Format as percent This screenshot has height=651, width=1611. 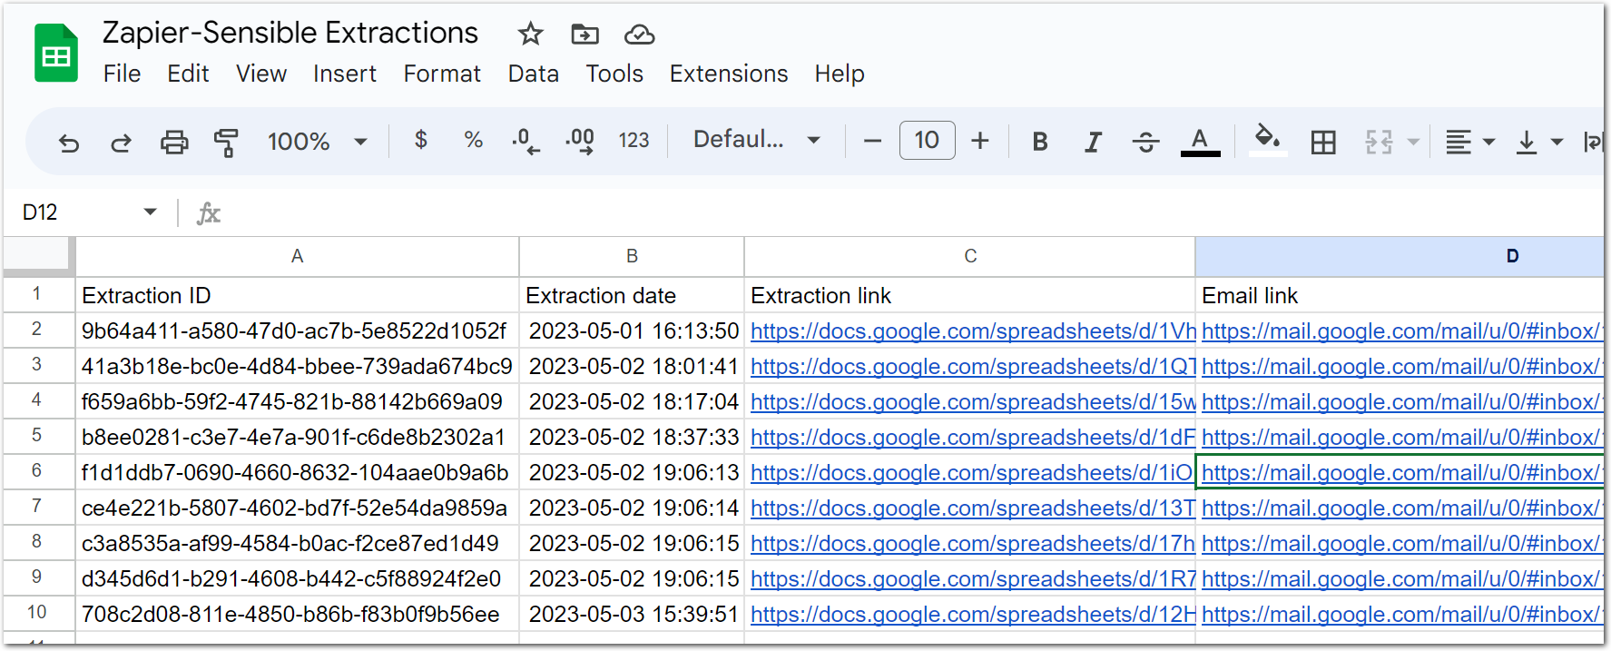pyautogui.click(x=473, y=140)
